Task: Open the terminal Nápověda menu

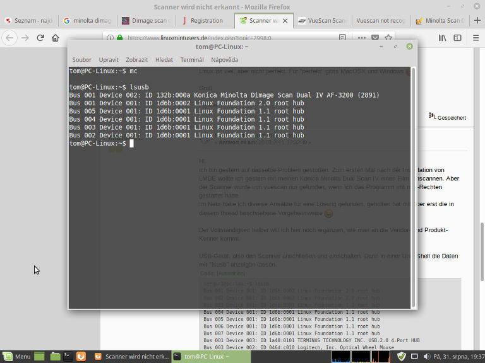Action: click(x=224, y=60)
